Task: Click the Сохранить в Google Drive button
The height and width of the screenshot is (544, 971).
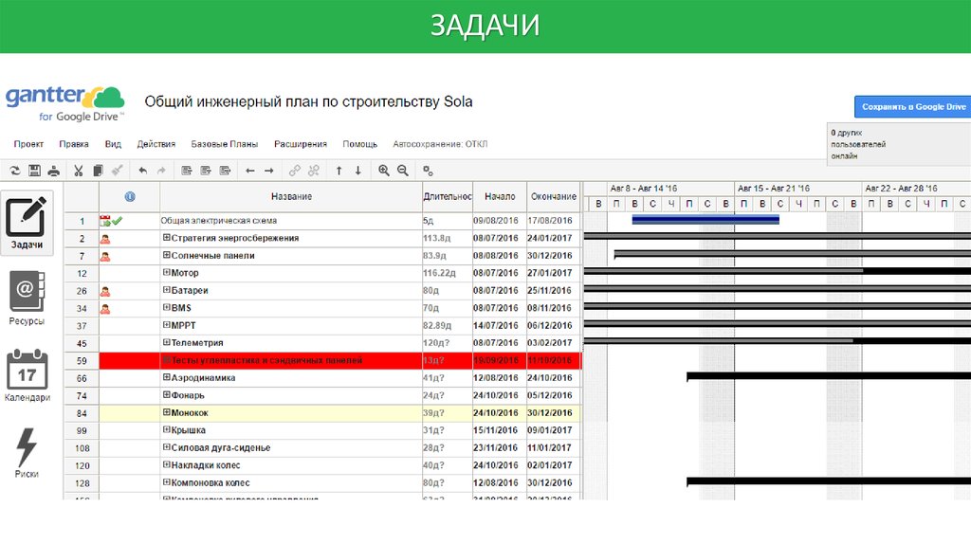Action: pos(911,107)
